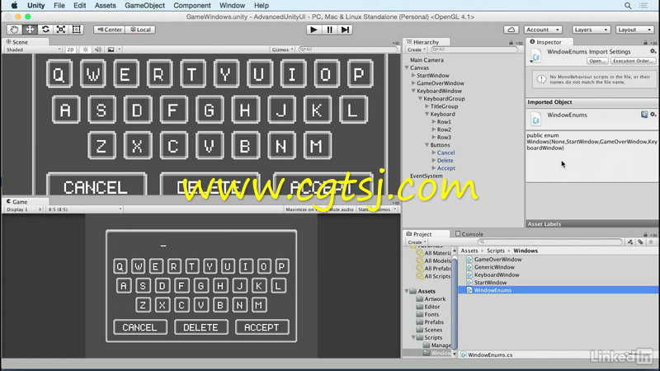Open the Hierarchy Create dropdown
This screenshot has width=660, height=371.
417,49
